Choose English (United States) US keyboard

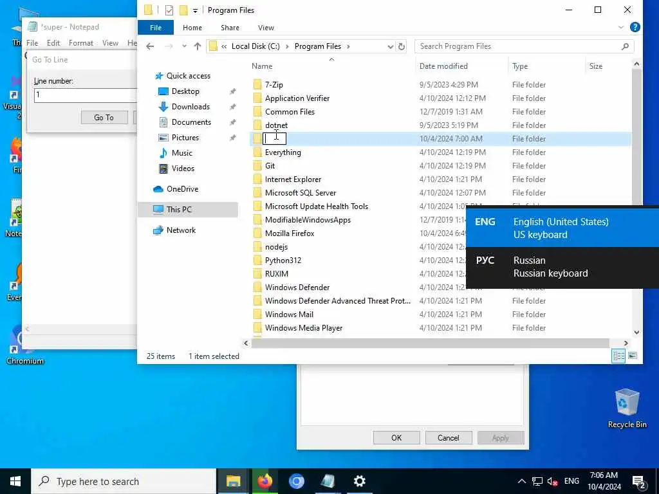click(562, 228)
